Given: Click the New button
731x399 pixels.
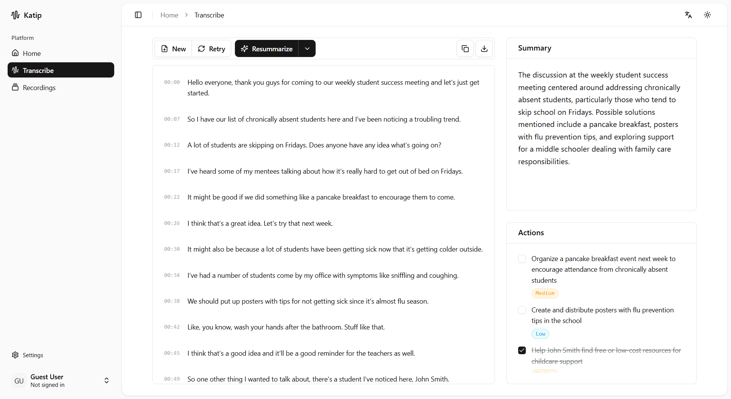Looking at the screenshot, I should (174, 49).
